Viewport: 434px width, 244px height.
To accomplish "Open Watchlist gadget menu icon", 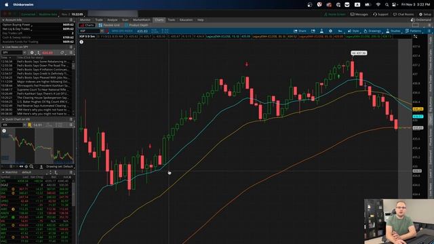I will [71, 172].
